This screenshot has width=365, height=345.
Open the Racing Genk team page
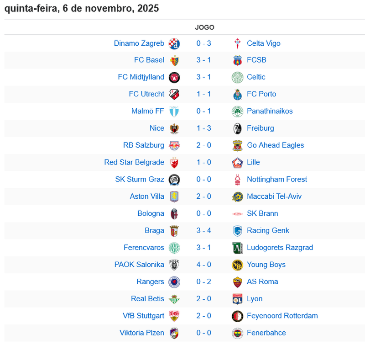(268, 231)
